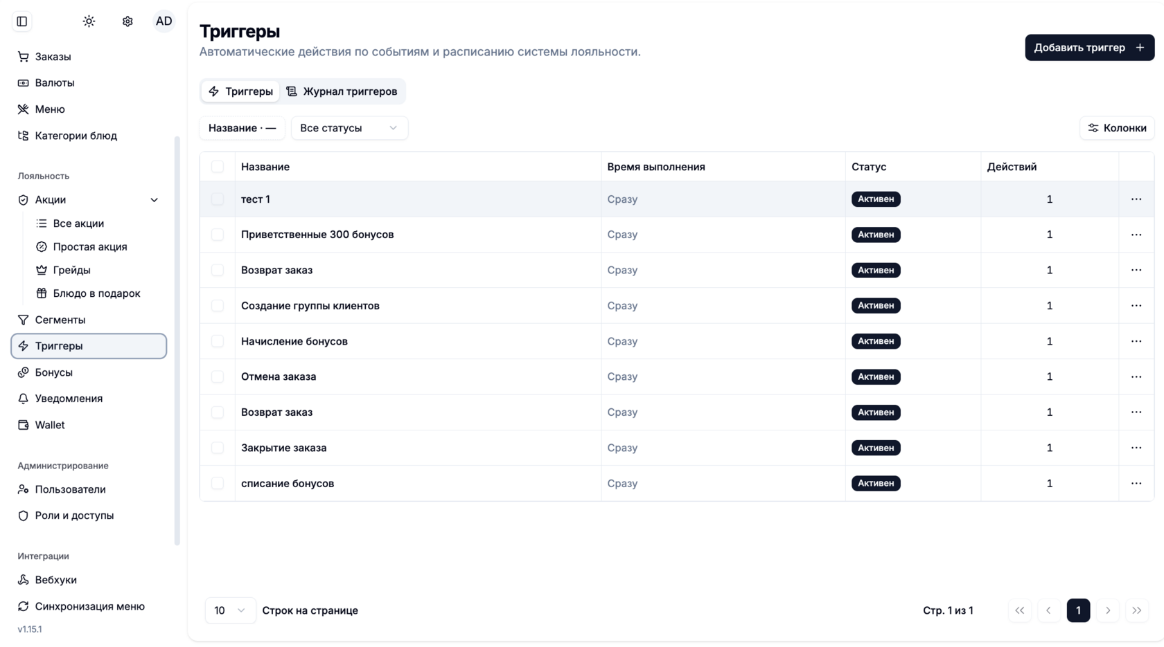
Task: Jump to last page arrow
Action: 1137,610
